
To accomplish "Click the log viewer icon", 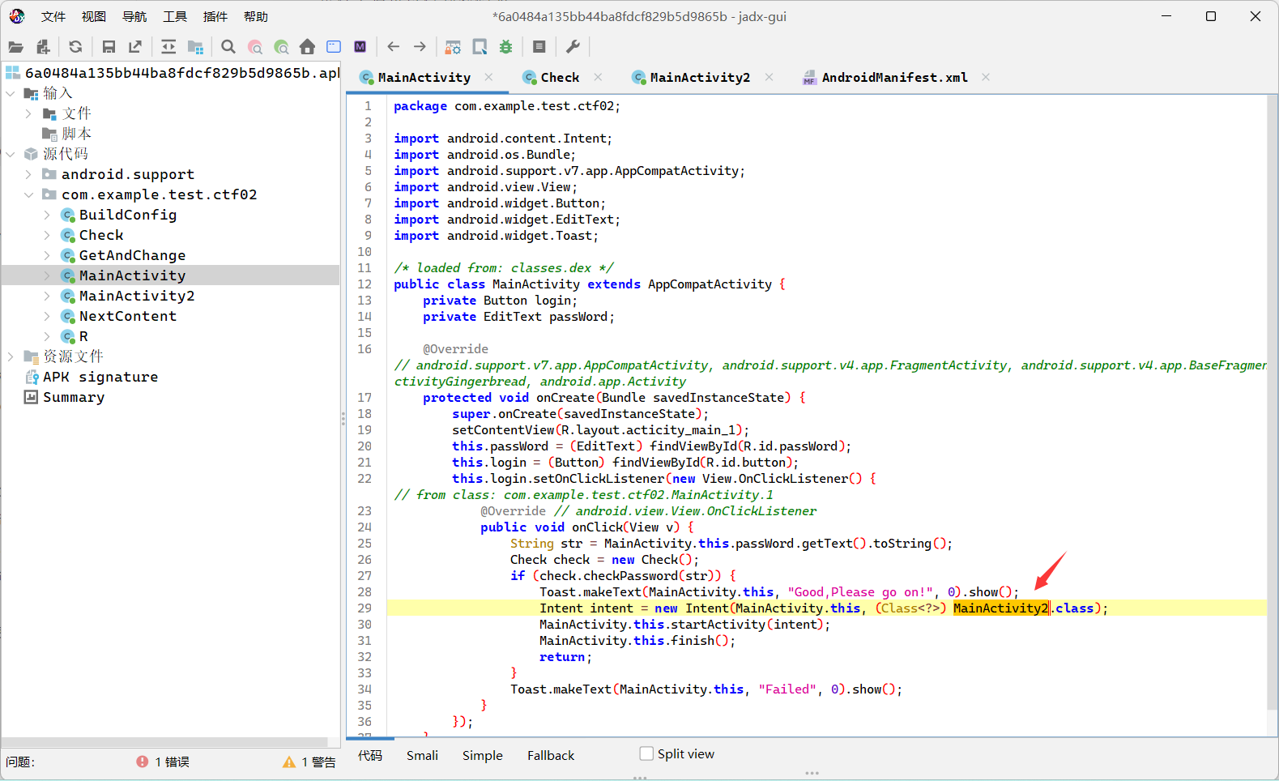I will coord(539,47).
